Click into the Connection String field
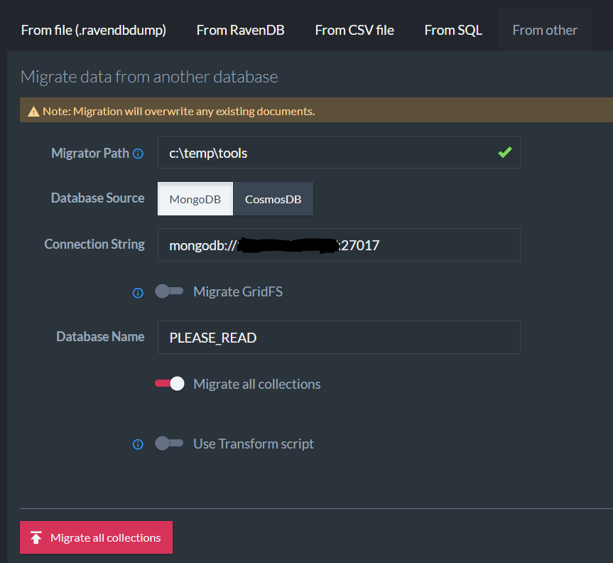 339,245
